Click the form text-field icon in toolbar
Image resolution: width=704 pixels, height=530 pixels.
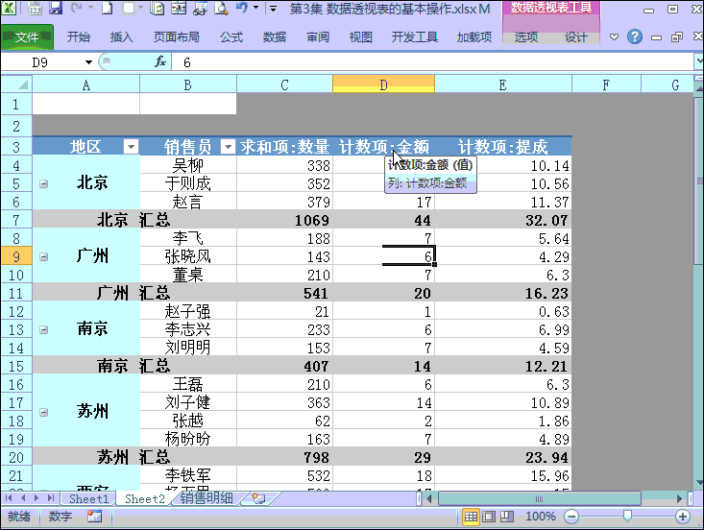click(179, 8)
